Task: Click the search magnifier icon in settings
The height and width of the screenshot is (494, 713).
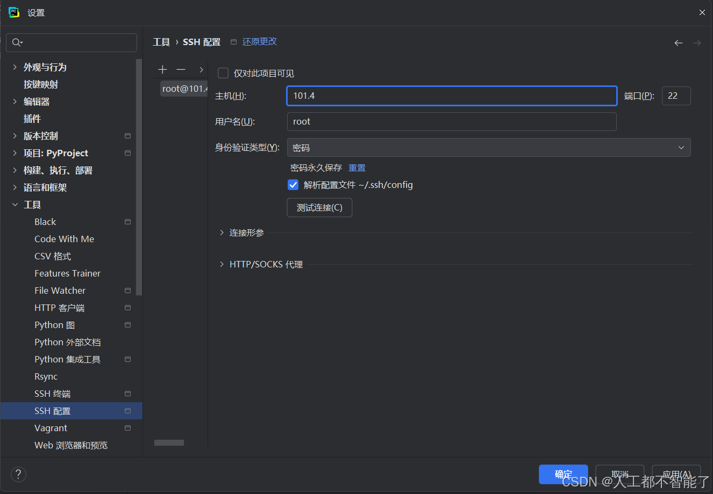Action: 17,42
